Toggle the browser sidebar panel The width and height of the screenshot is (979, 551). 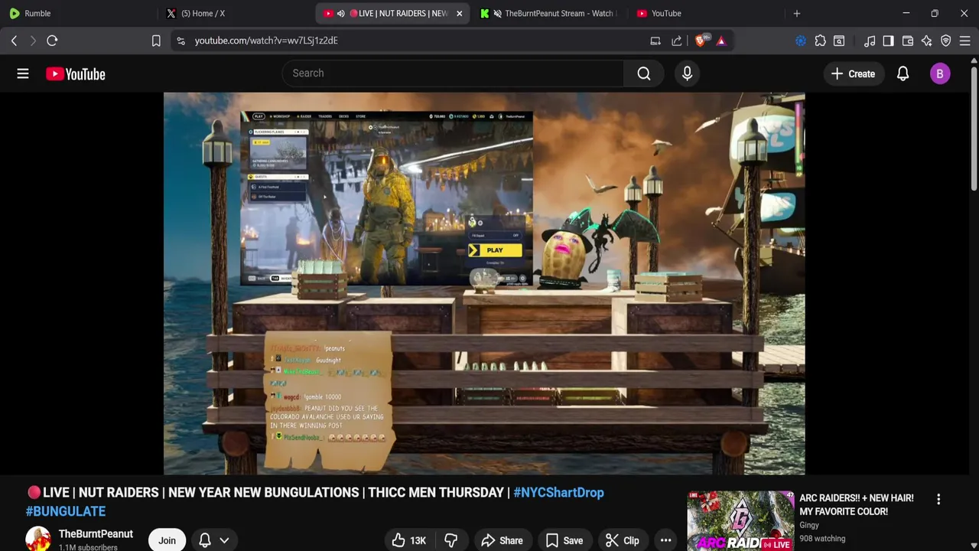(x=888, y=41)
